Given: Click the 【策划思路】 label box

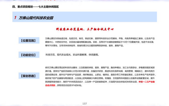Looking at the screenshot, I should click(29, 76).
